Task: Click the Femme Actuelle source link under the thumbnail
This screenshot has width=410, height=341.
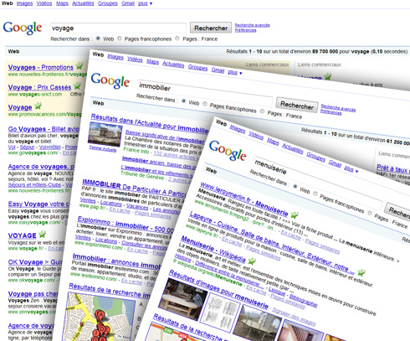Action: tap(103, 148)
